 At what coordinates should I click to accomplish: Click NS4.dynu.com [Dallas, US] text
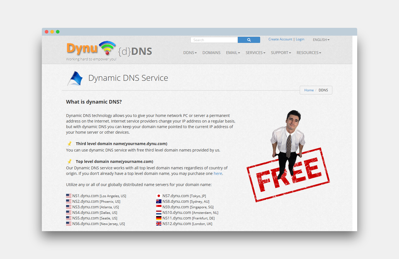click(95, 212)
